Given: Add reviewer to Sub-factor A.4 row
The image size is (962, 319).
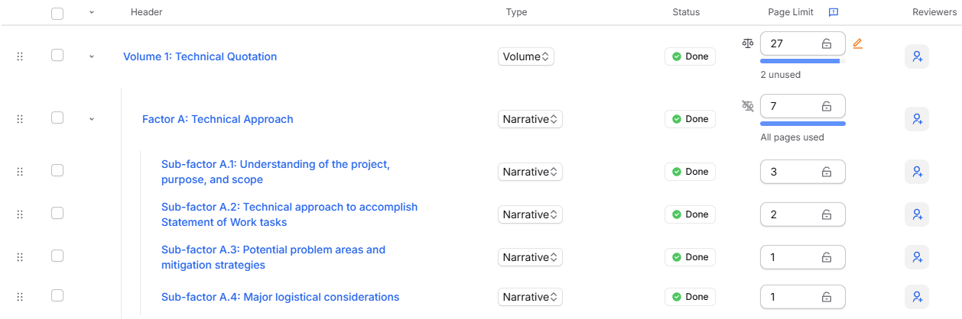Looking at the screenshot, I should click(x=917, y=297).
